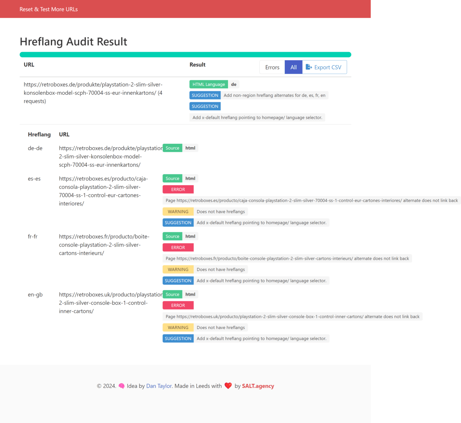The height and width of the screenshot is (423, 461).
Task: Open the Dan Taylor link
Action: click(159, 386)
